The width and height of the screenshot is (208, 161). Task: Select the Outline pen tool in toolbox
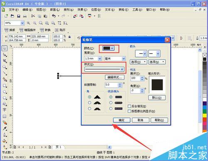(x=5, y=135)
